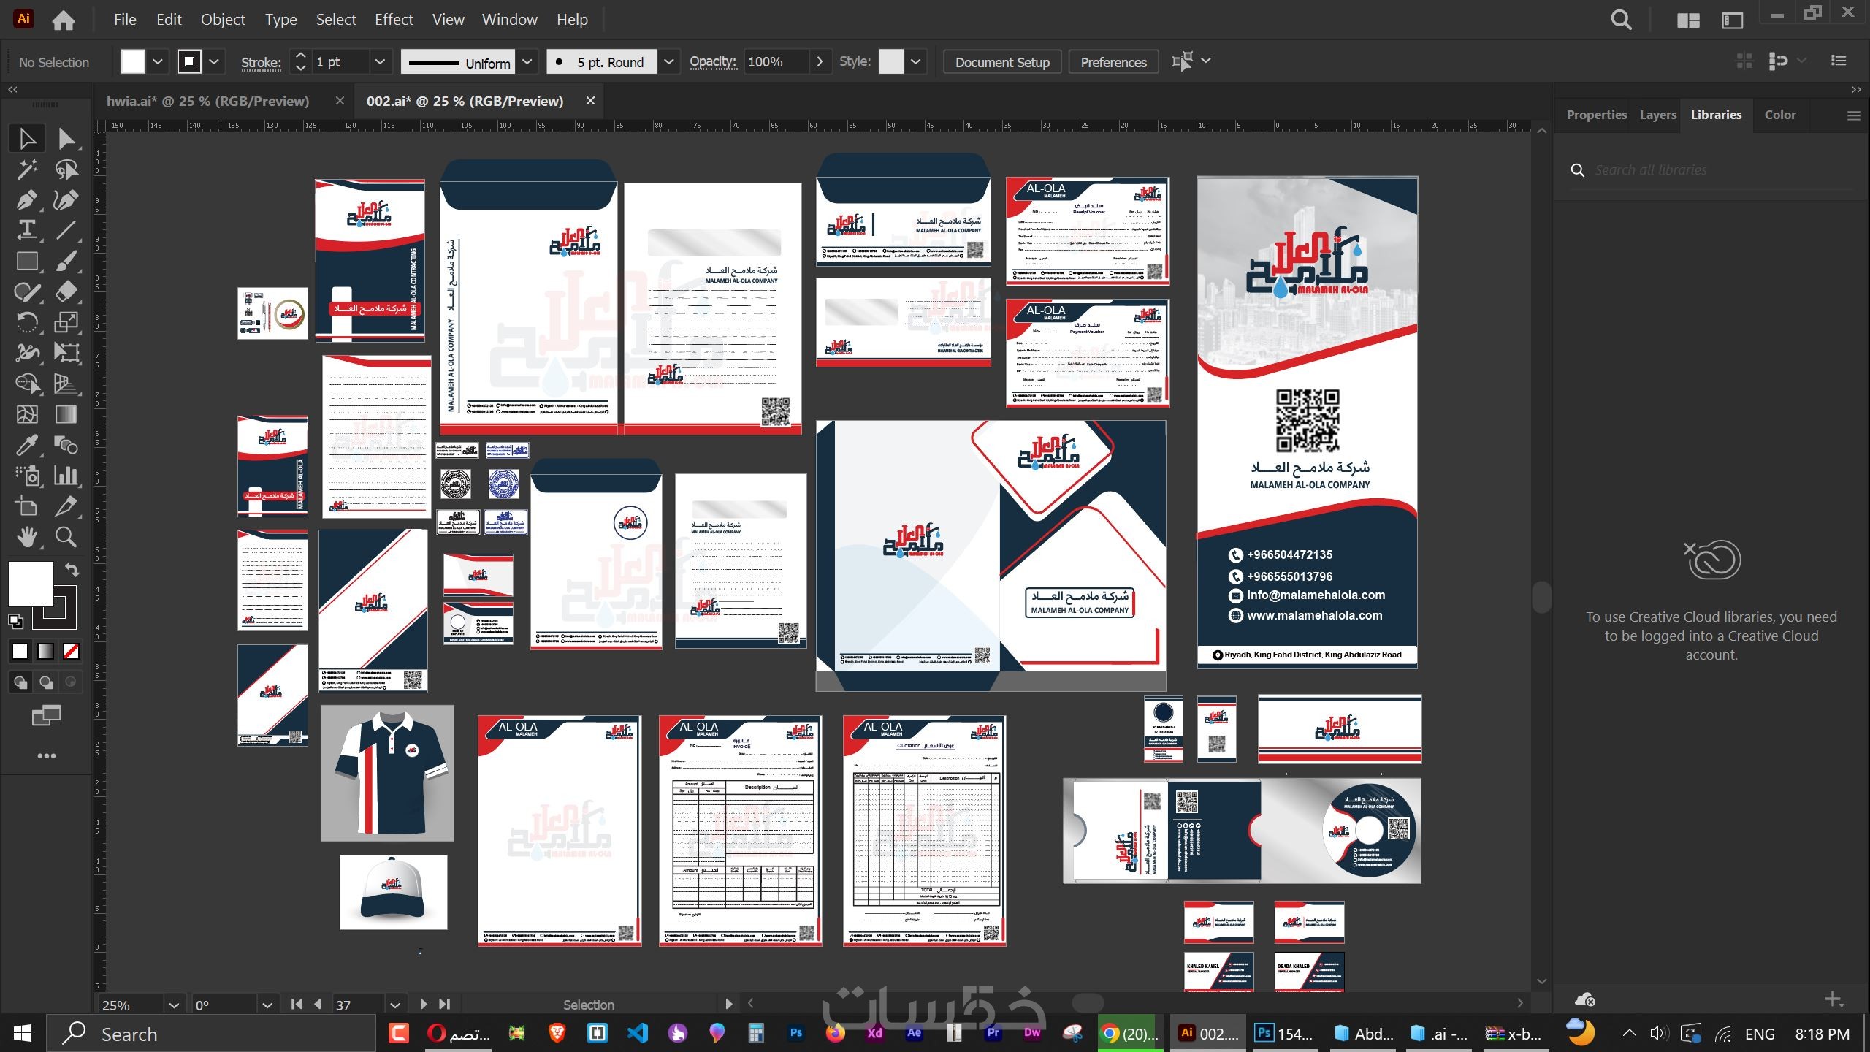1870x1052 pixels.
Task: Select the Column Graph tool
Action: 66,476
